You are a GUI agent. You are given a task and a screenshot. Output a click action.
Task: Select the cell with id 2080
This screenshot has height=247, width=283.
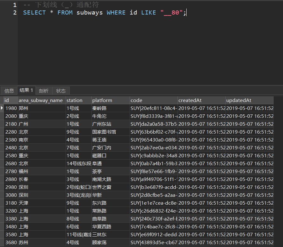click(11, 116)
